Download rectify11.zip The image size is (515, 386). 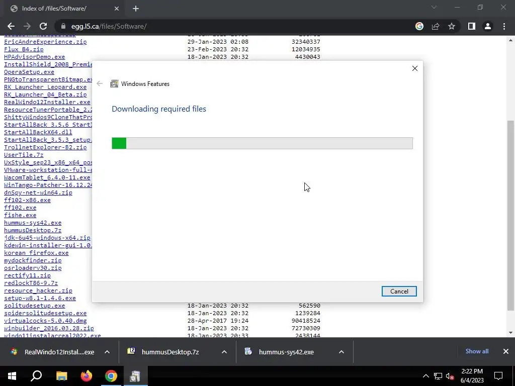coord(27,276)
